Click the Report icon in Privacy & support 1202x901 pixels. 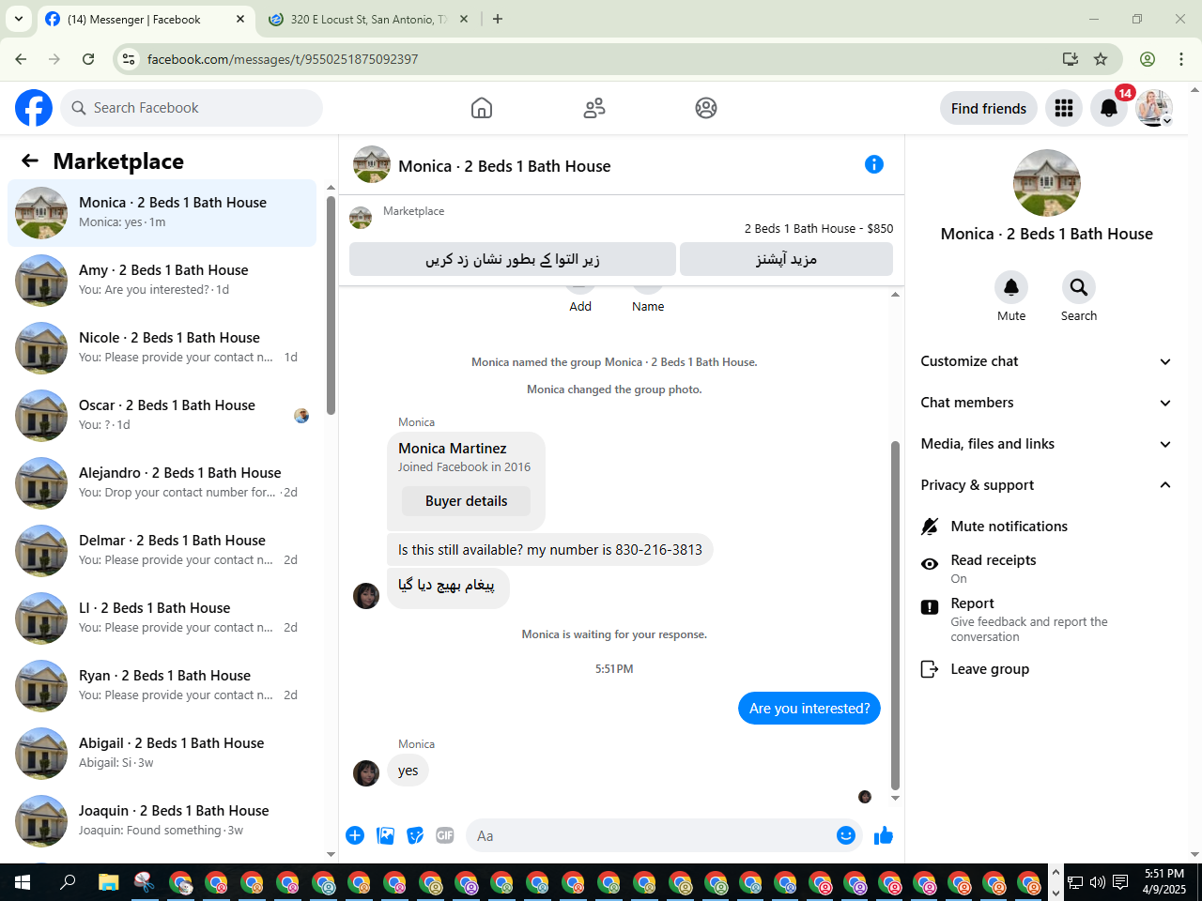(930, 607)
